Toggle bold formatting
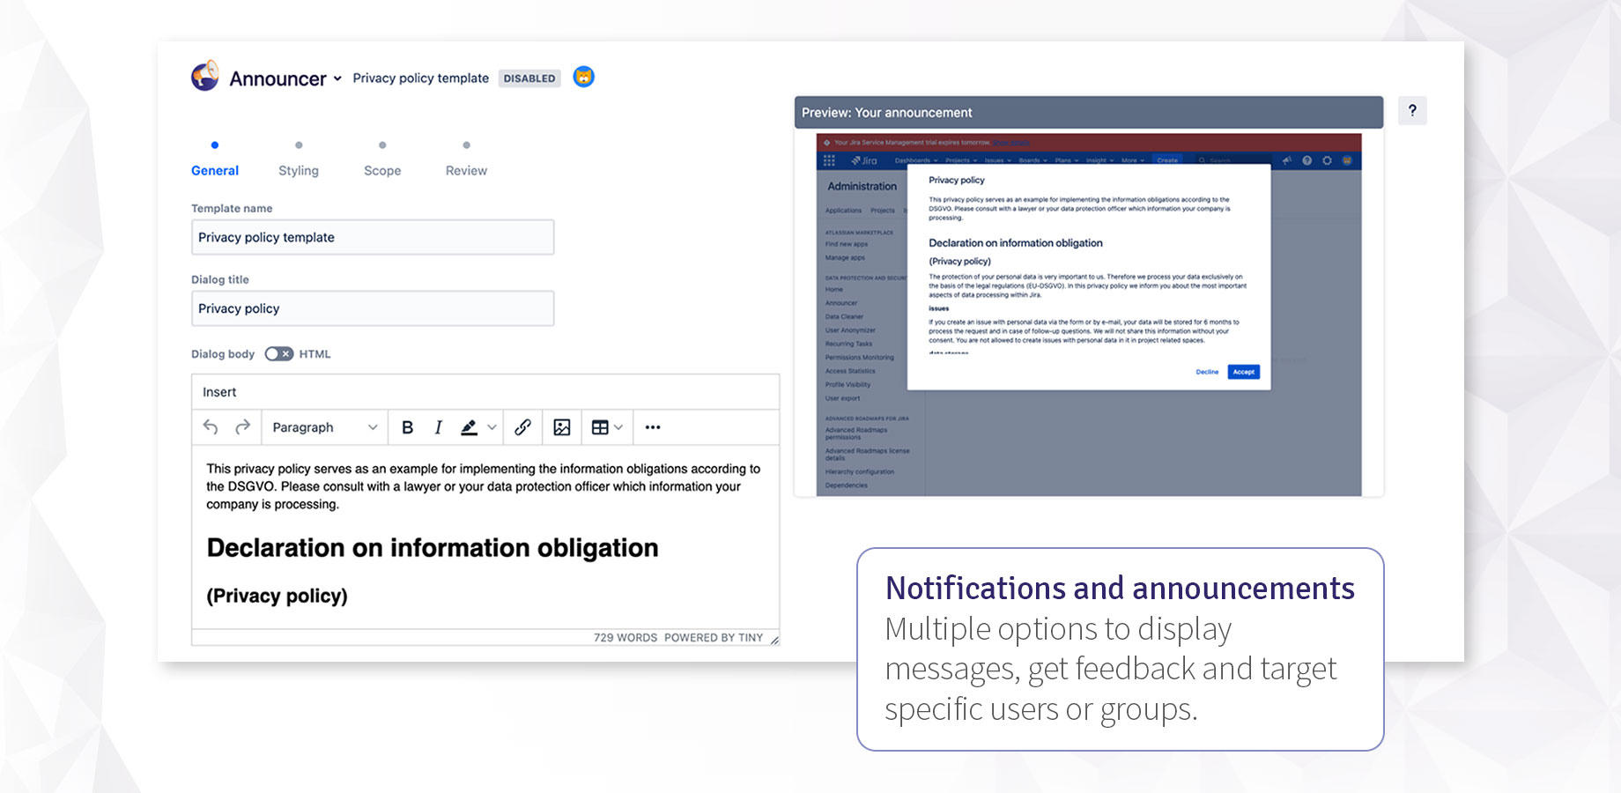This screenshot has width=1621, height=793. [407, 427]
